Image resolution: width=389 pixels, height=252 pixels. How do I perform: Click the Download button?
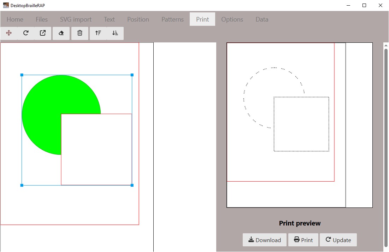(265, 240)
